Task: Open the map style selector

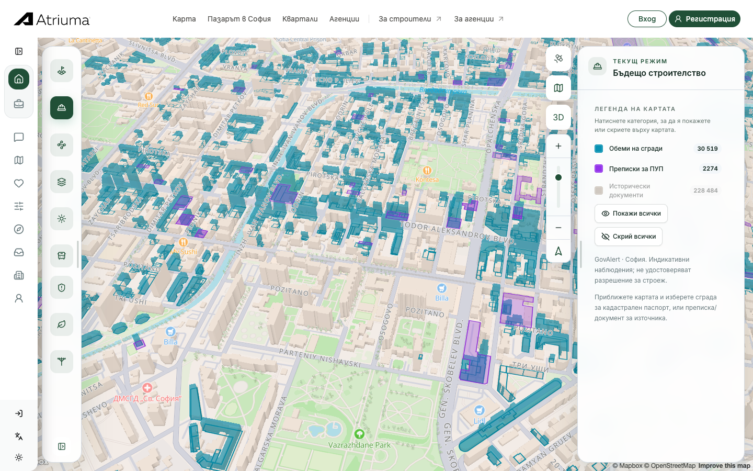Action: [558, 88]
